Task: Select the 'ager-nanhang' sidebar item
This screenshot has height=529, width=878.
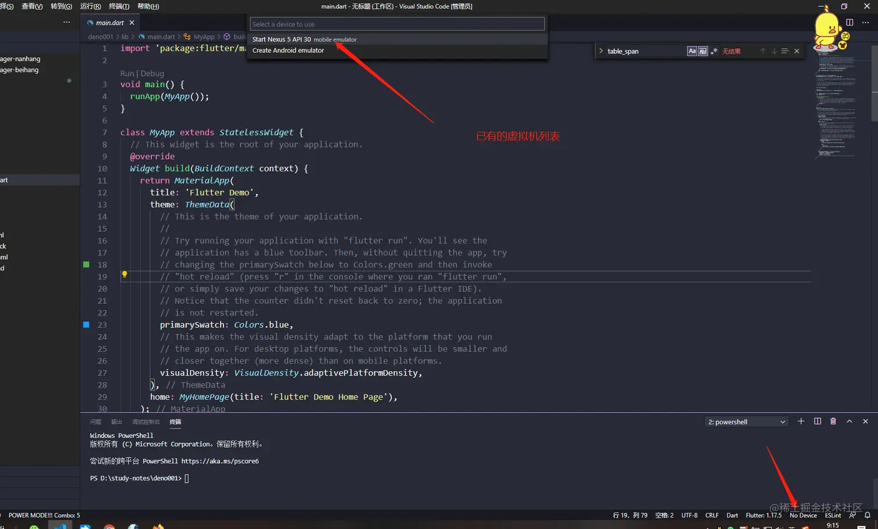Action: 20,59
